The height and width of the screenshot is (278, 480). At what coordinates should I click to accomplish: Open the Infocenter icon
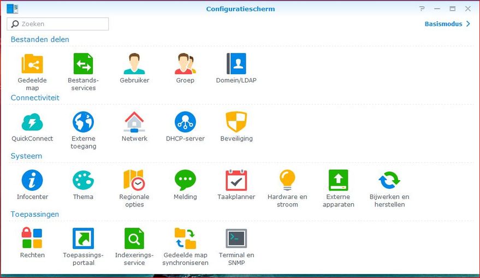[x=32, y=180]
